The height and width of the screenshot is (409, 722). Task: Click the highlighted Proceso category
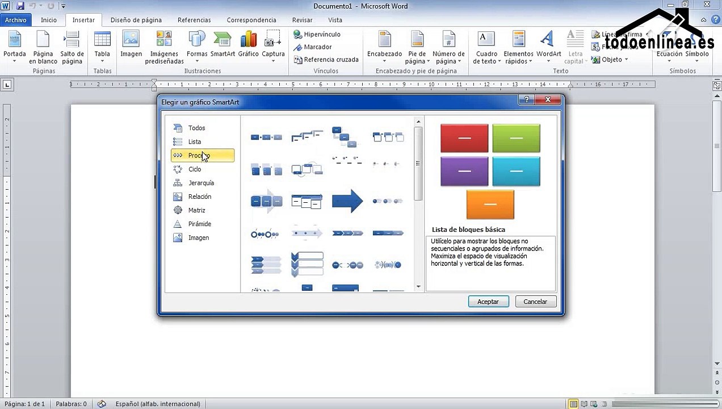click(203, 156)
